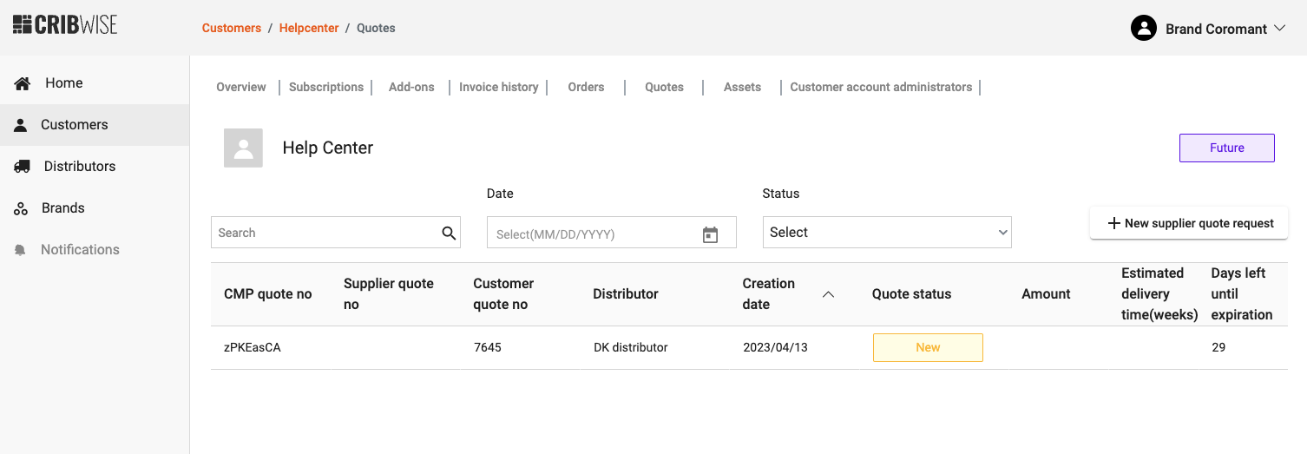The width and height of the screenshot is (1307, 454).
Task: Go to the Assets tab
Action: (x=742, y=87)
